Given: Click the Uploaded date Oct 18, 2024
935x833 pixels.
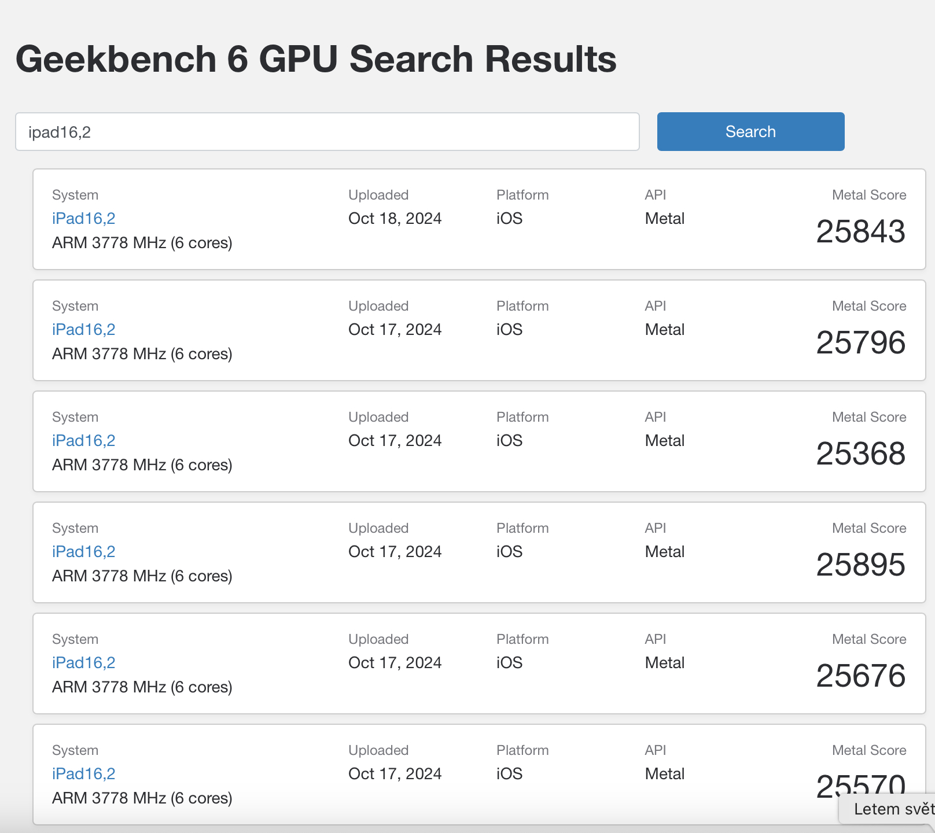Looking at the screenshot, I should [x=395, y=218].
